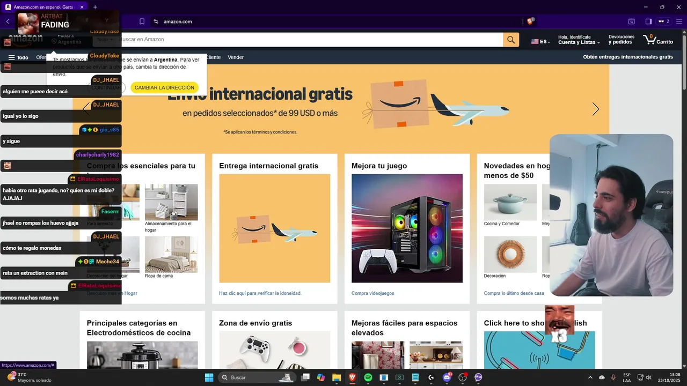
Task: Select Decoración mirror thumbnail
Action: click(x=510, y=254)
